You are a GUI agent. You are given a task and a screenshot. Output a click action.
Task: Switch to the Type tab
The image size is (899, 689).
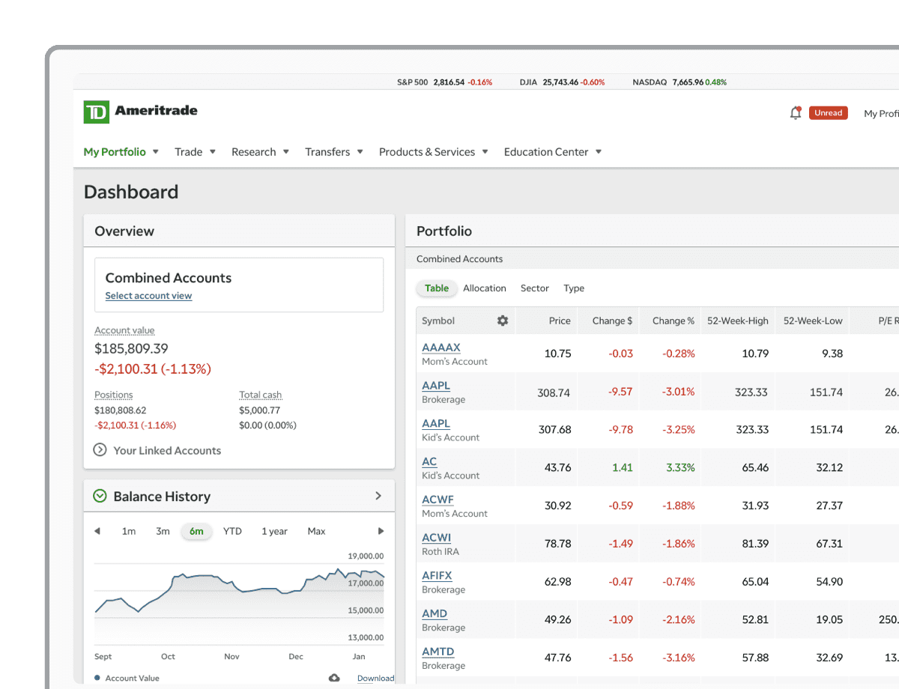(574, 288)
